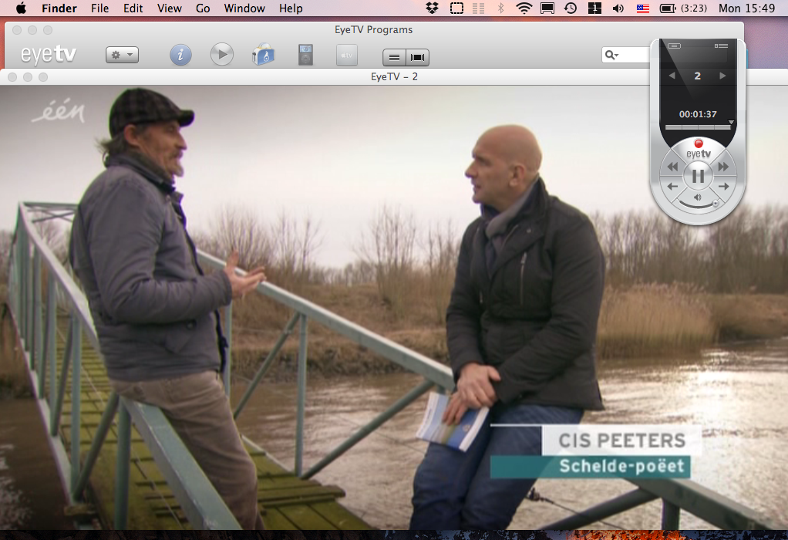
Task: Click the Apple TV export icon in toolbar
Action: 347,55
